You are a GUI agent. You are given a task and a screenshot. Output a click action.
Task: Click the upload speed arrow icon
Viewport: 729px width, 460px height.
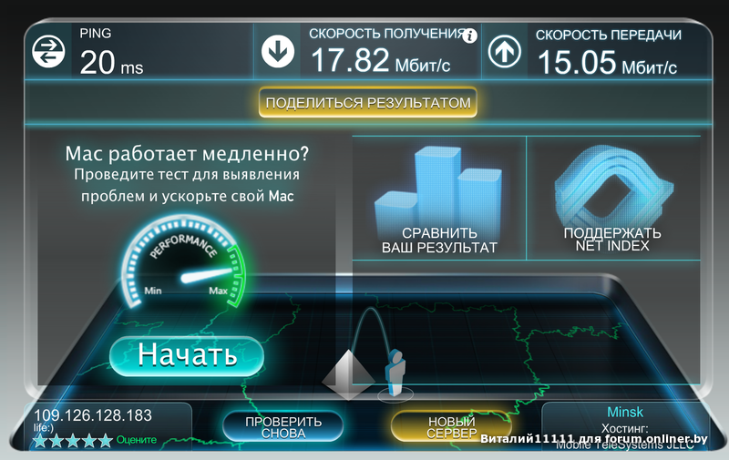505,51
